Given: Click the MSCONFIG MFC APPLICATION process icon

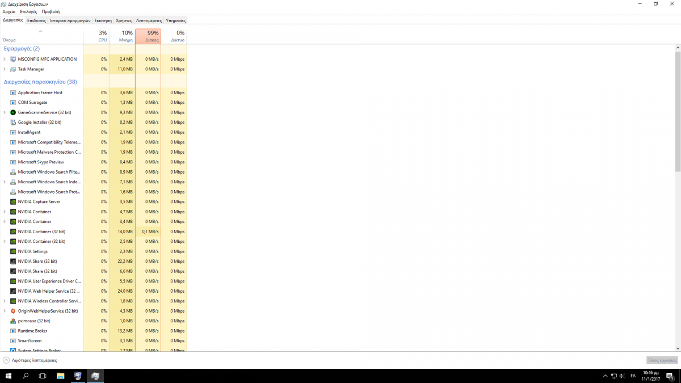Looking at the screenshot, I should 13,59.
